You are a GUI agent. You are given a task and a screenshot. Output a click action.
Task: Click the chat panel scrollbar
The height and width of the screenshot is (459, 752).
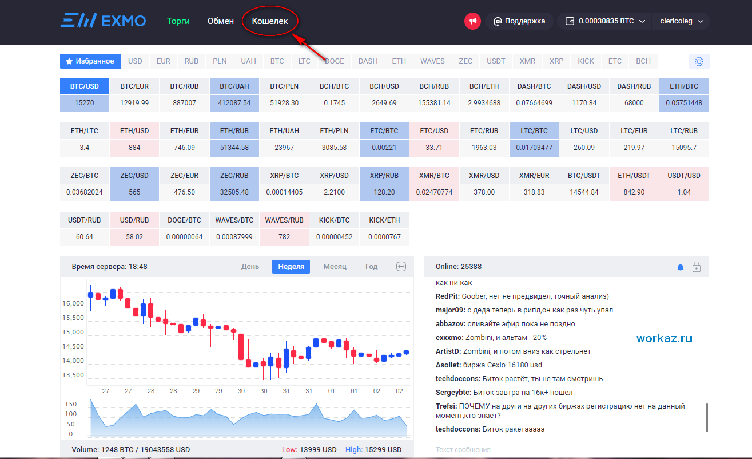tap(707, 418)
